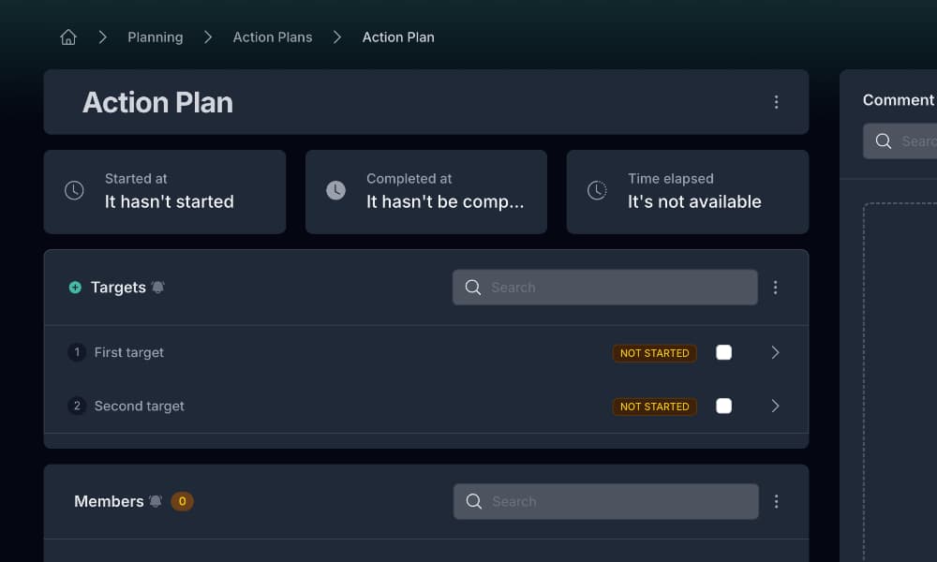Expand First target with chevron
Screen dimensions: 937x562
coord(775,352)
